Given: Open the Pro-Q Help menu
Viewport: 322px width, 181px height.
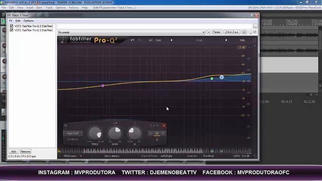Looking at the screenshot, I should coord(242,40).
